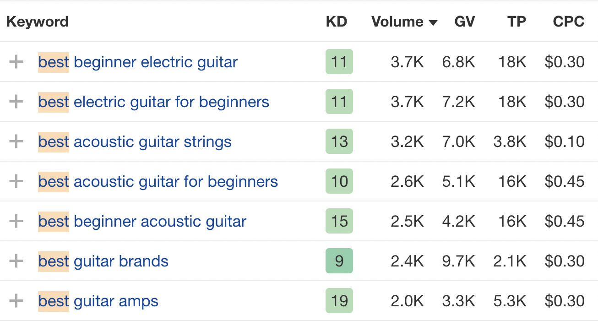Click the Keyword column header
The width and height of the screenshot is (598, 326).
[x=37, y=22]
